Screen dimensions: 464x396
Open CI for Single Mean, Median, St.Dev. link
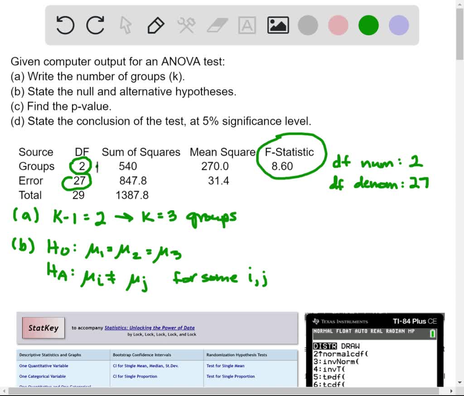pos(145,366)
